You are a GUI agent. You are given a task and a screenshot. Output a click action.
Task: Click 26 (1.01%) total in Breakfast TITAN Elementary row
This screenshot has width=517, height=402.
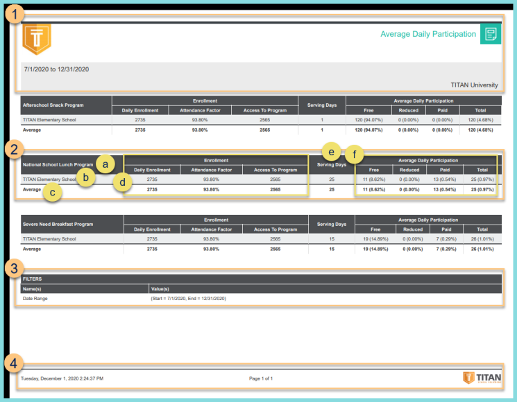tap(482, 239)
